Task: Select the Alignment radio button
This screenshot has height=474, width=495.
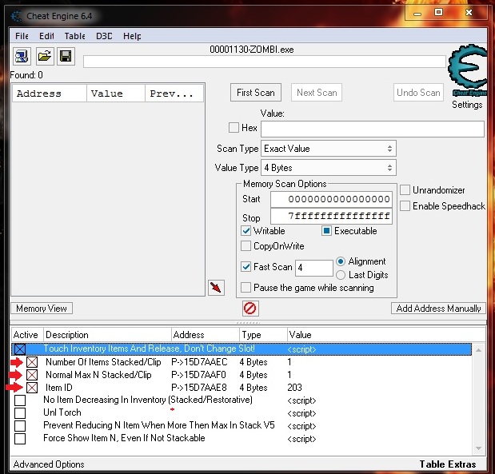Action: (341, 261)
